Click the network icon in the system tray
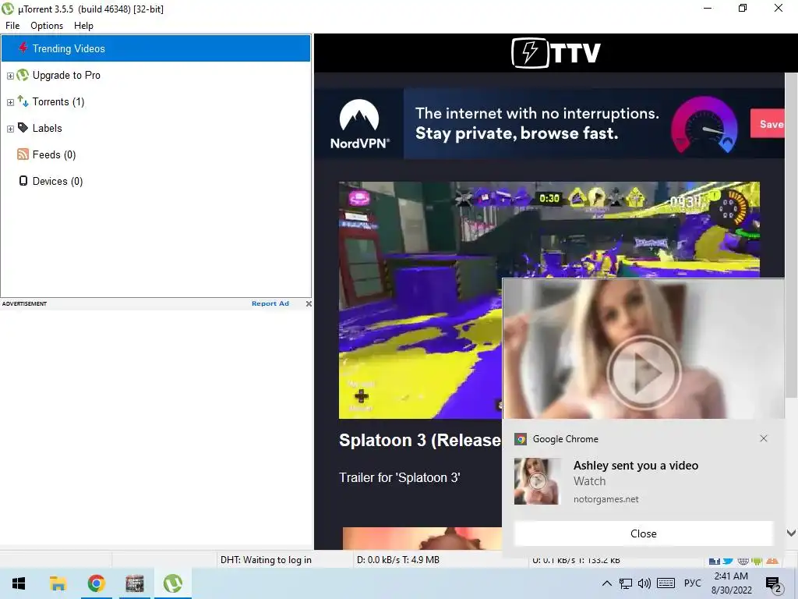798x599 pixels. [x=626, y=583]
